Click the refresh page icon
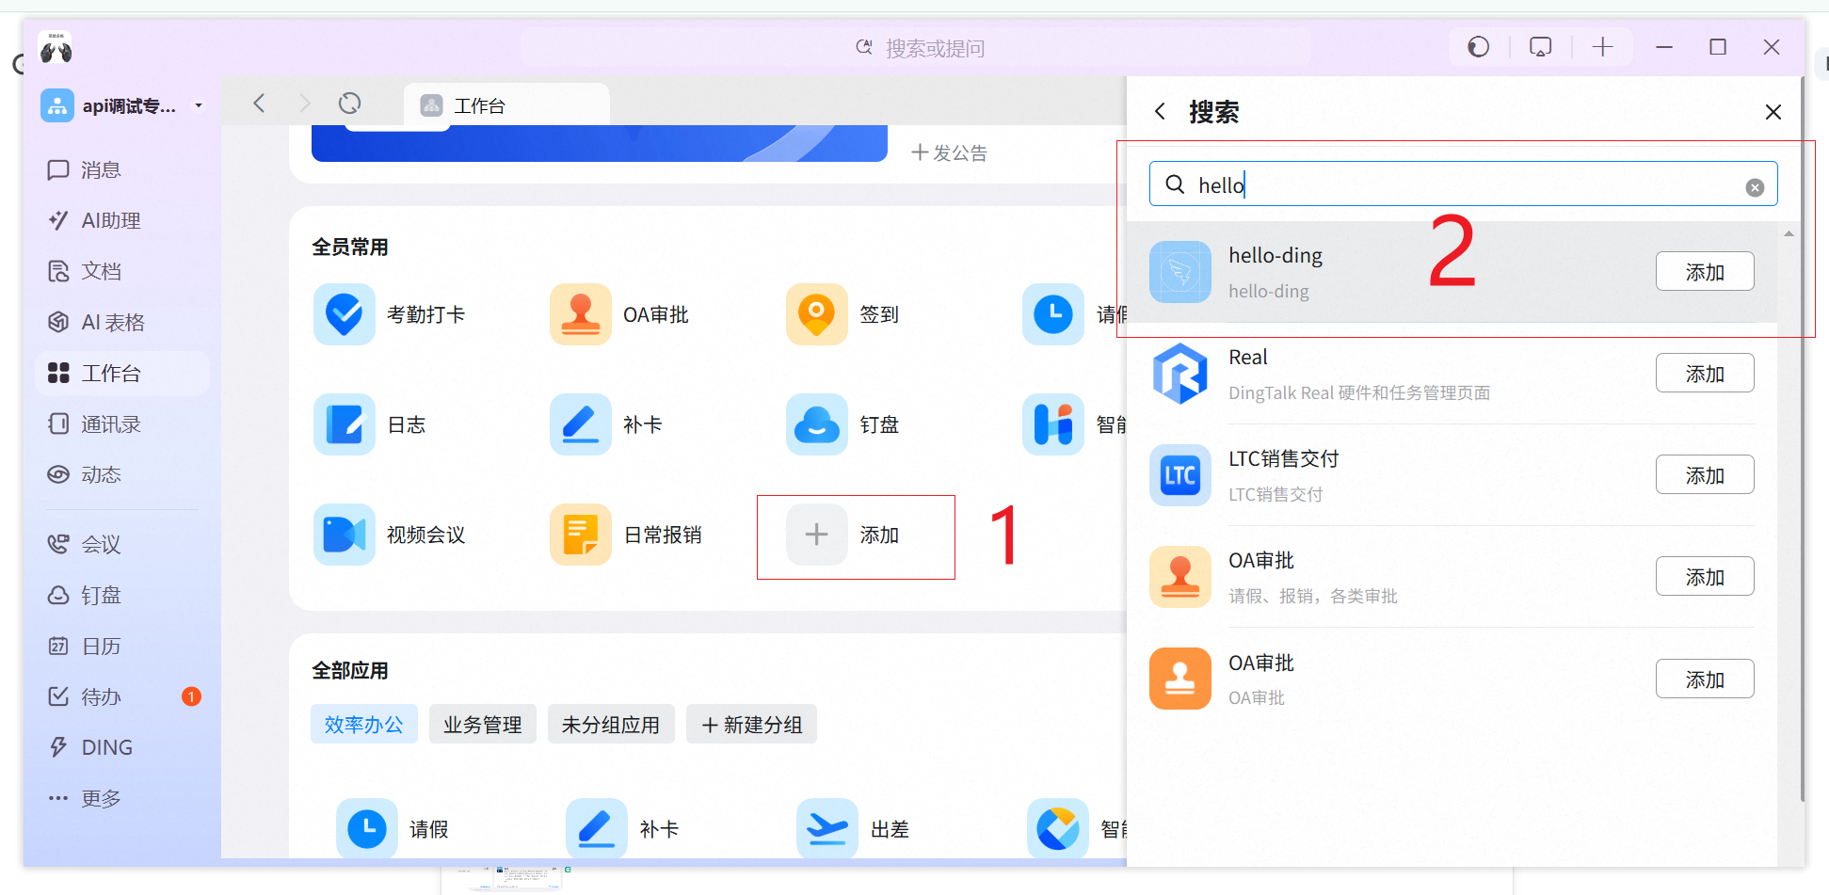The height and width of the screenshot is (895, 1829). click(x=350, y=104)
